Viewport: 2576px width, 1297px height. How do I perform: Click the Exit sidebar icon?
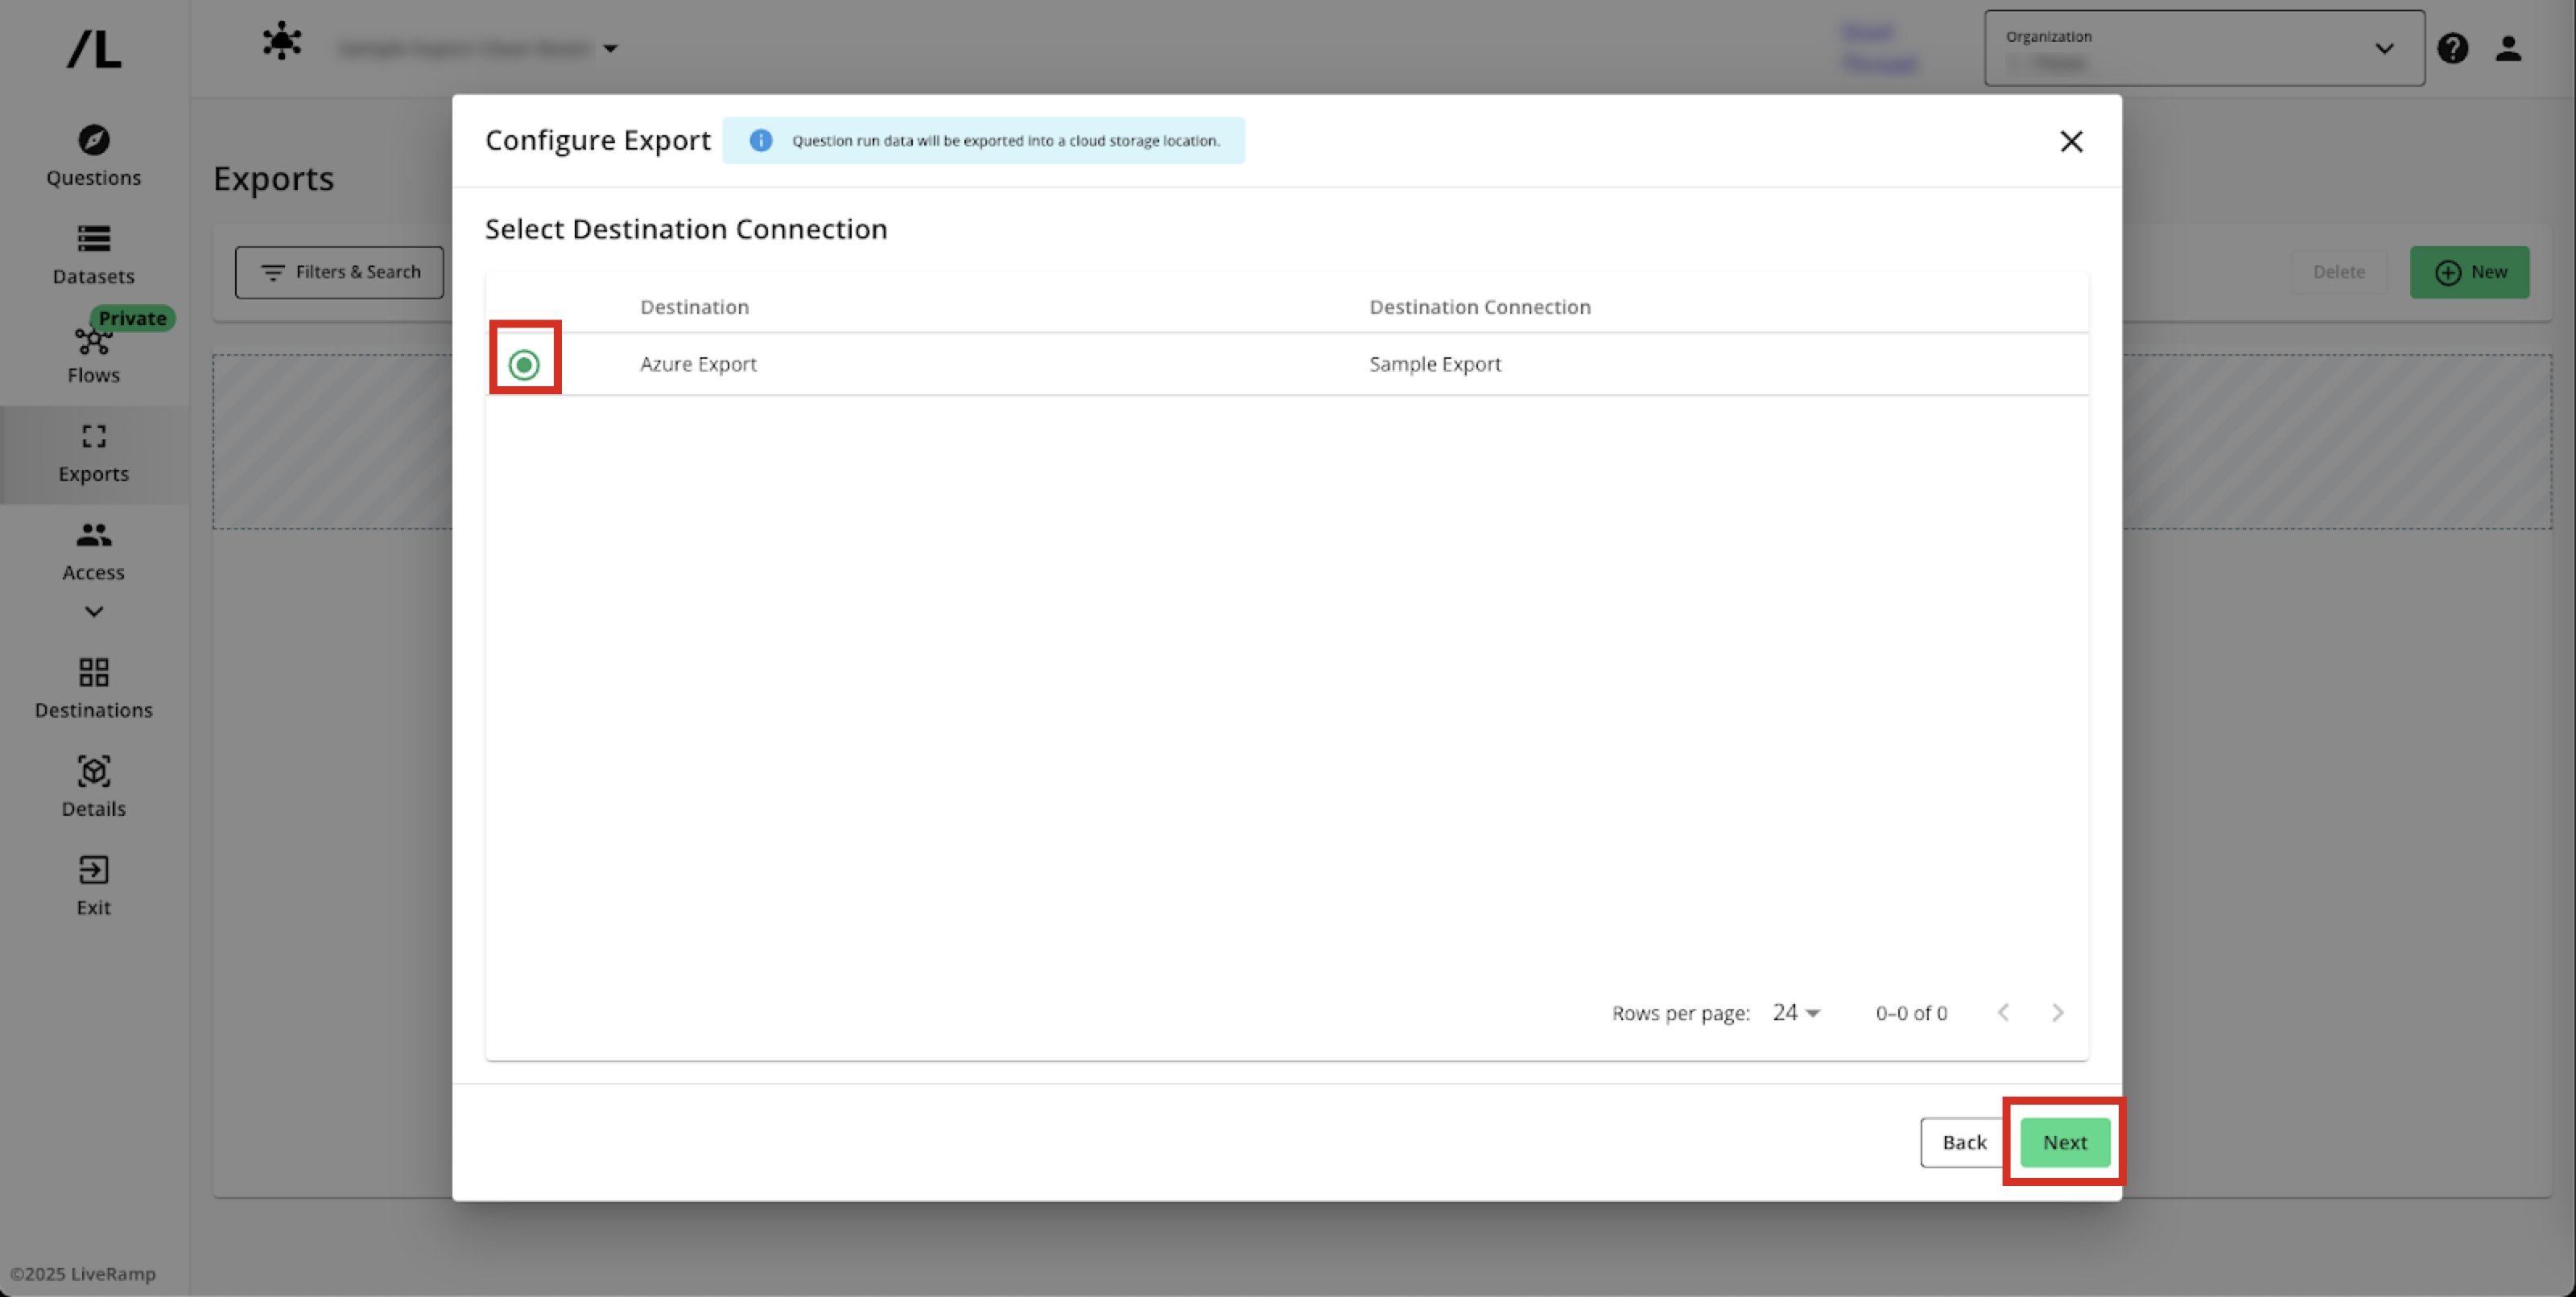click(x=94, y=871)
